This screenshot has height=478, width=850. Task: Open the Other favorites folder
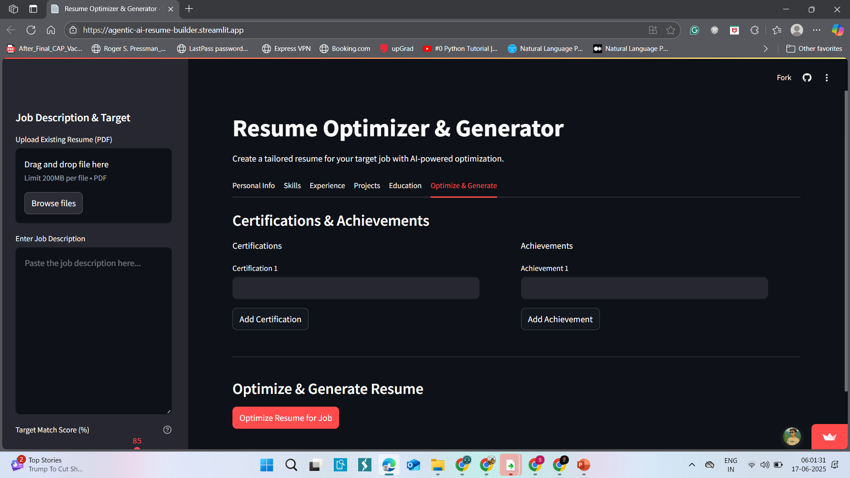814,49
